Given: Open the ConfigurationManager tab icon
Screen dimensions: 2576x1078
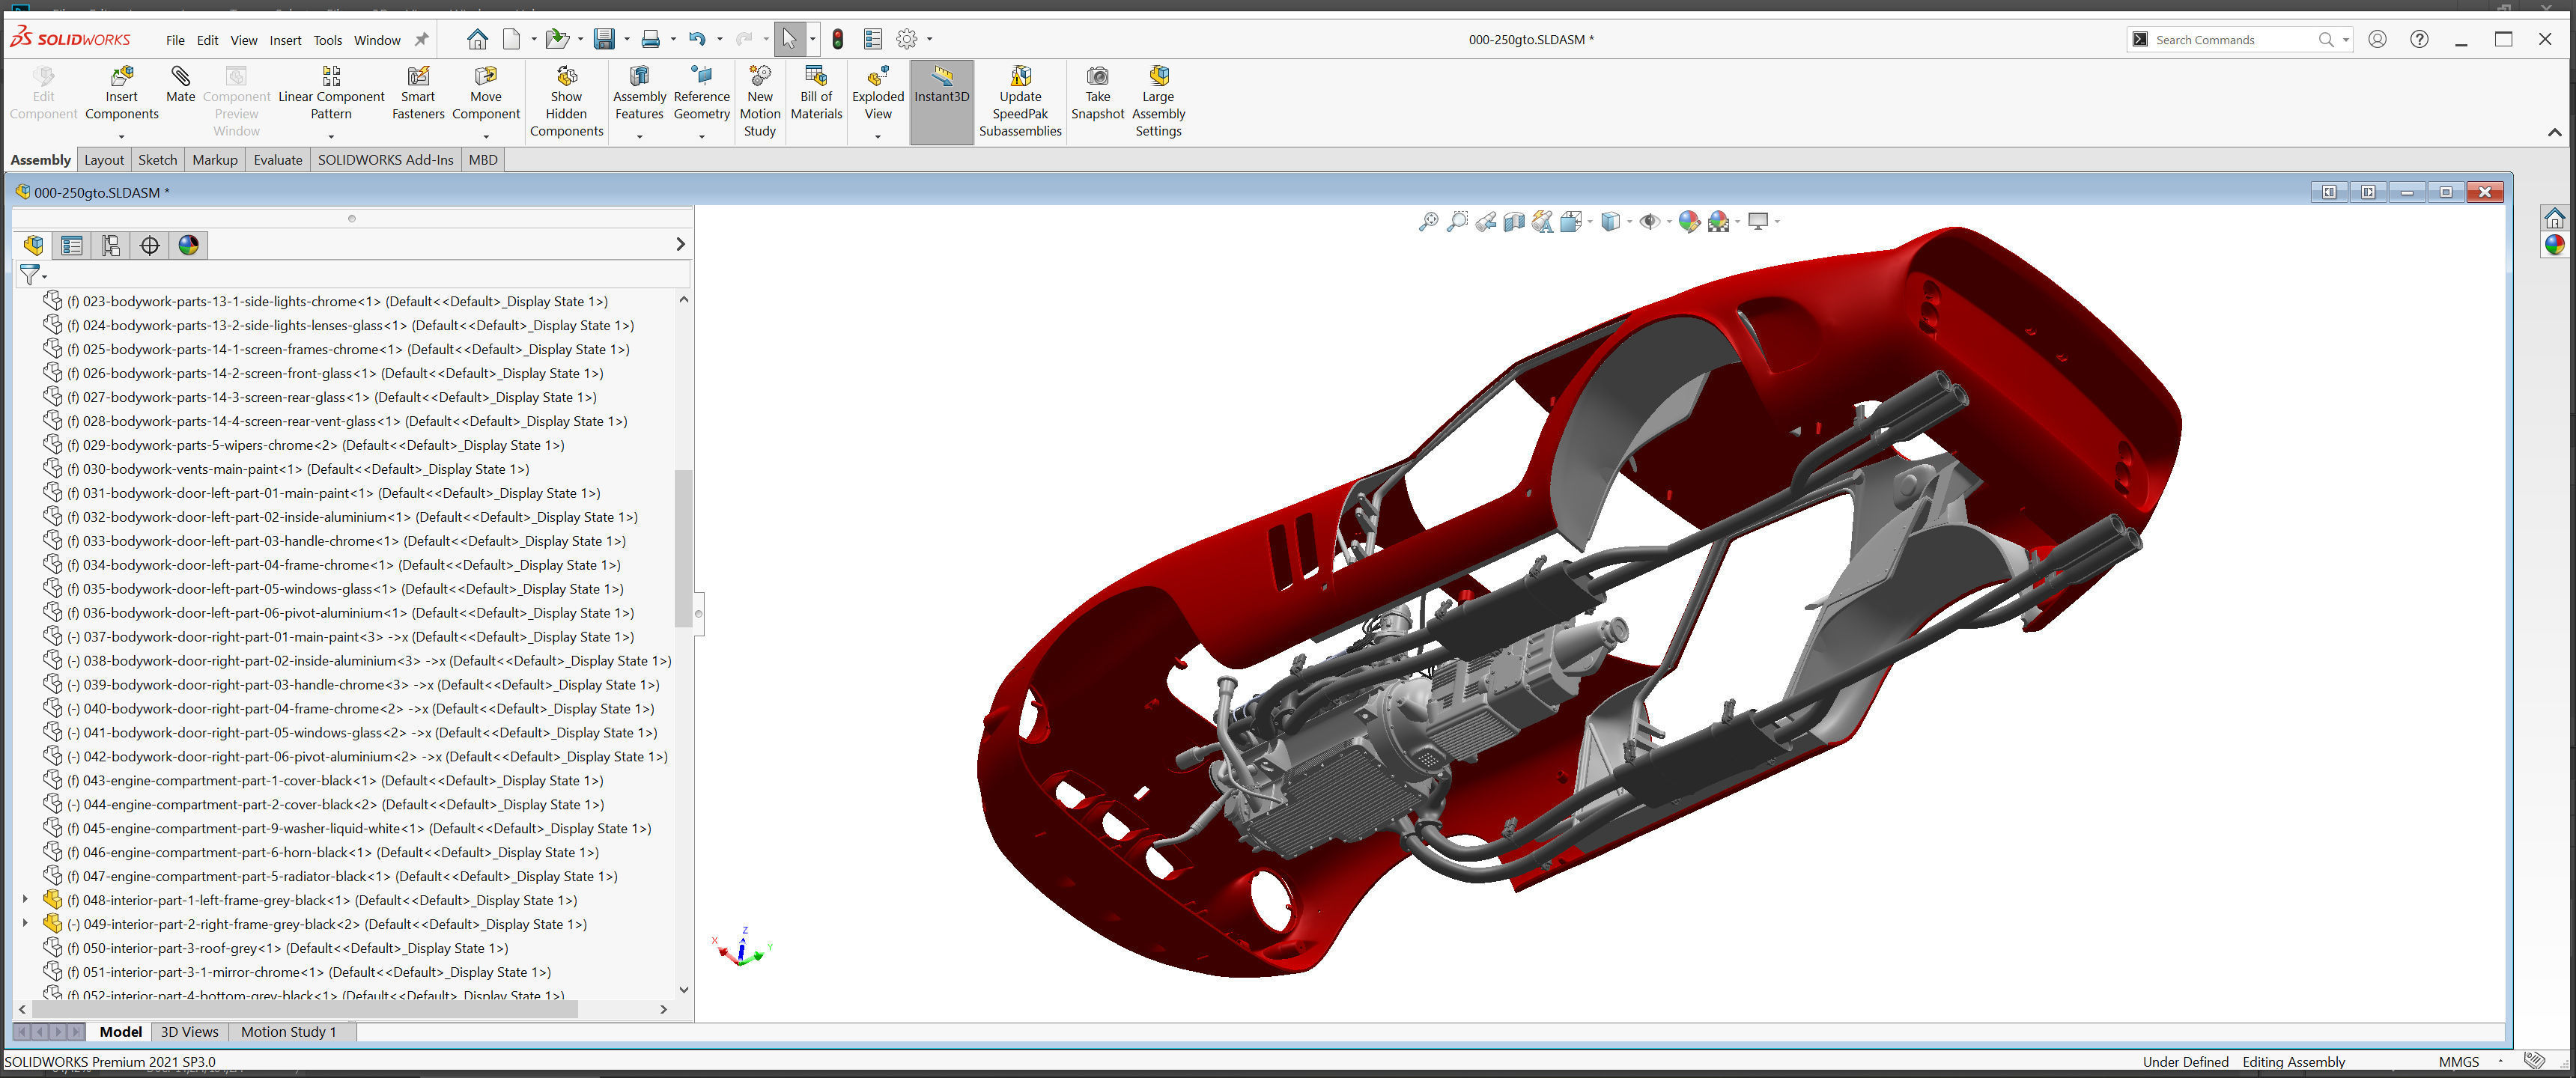Looking at the screenshot, I should click(x=110, y=245).
